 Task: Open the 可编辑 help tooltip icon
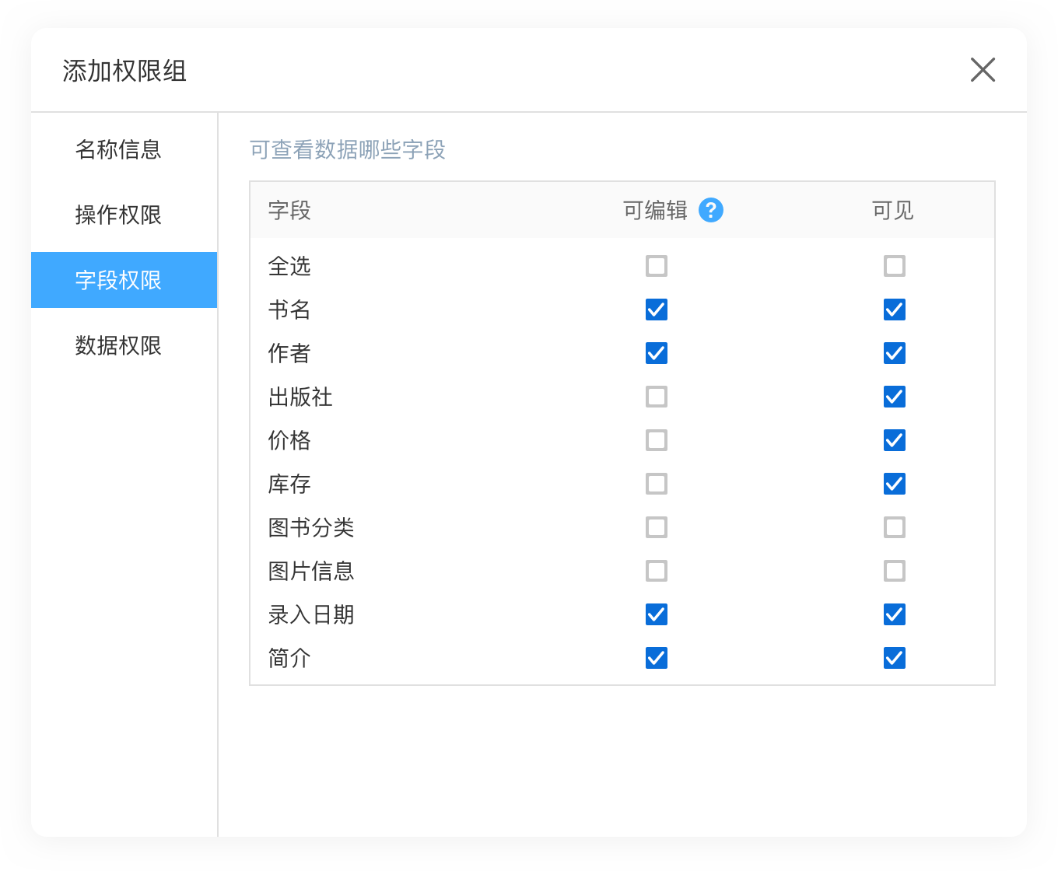(x=710, y=209)
